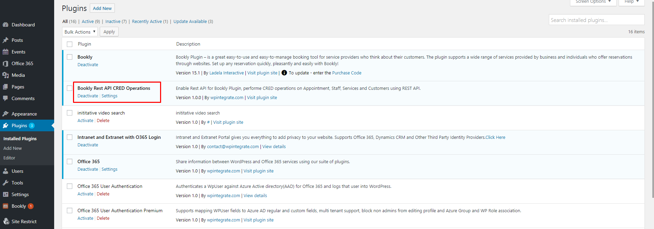Open the Tools wrench icon in sidebar
Viewport: 654px width, 229px height.
pyautogui.click(x=5, y=183)
